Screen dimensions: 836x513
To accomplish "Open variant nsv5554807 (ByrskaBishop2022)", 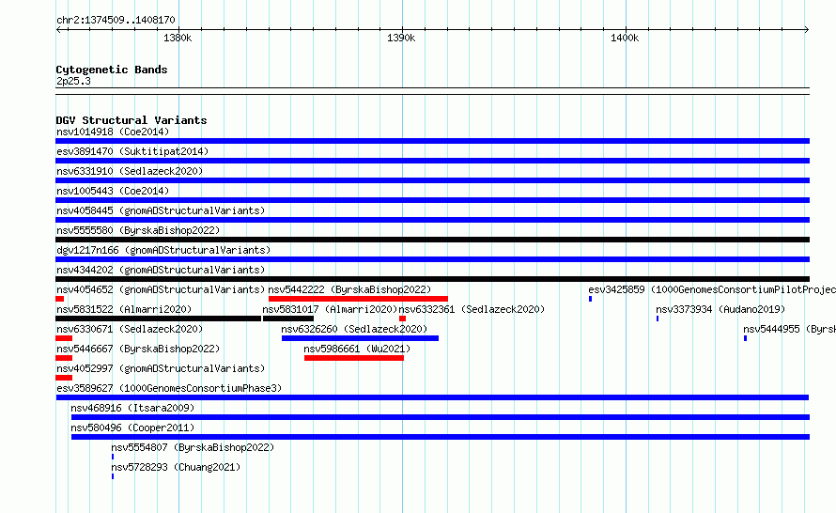I will coord(193,447).
